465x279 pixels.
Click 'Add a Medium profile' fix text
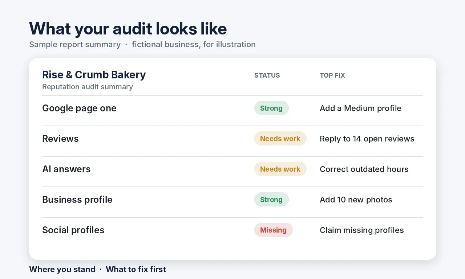(x=360, y=108)
